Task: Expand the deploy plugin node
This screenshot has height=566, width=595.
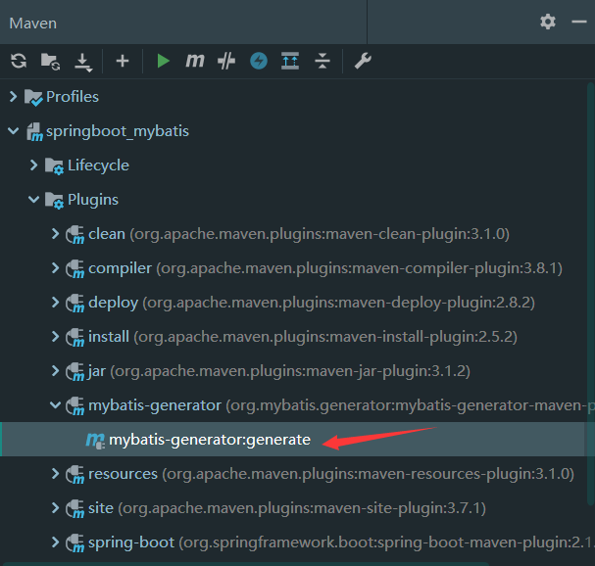Action: pos(56,303)
